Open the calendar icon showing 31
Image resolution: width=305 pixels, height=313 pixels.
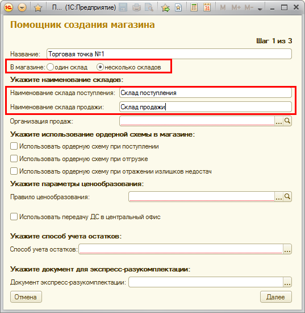click(207, 7)
